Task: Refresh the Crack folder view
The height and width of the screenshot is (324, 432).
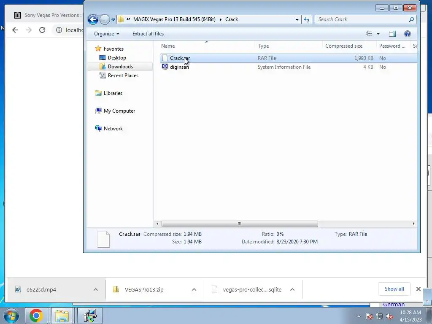Action: click(x=307, y=19)
